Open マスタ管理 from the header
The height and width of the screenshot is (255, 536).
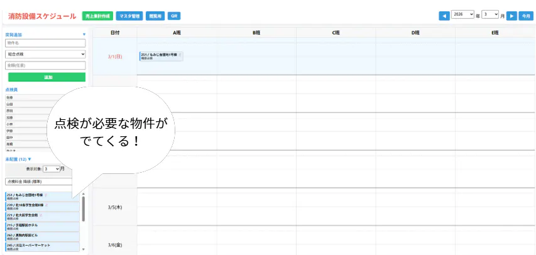[x=129, y=16]
